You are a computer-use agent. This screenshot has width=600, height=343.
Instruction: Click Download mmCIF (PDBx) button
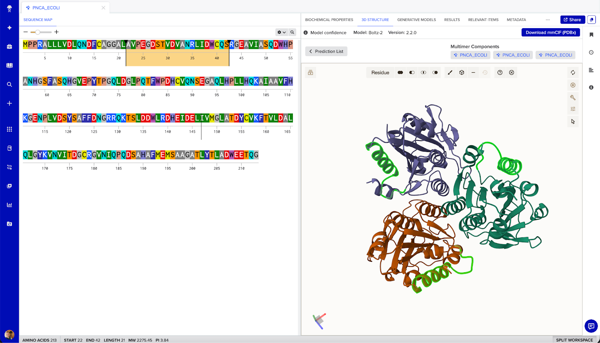pos(550,33)
